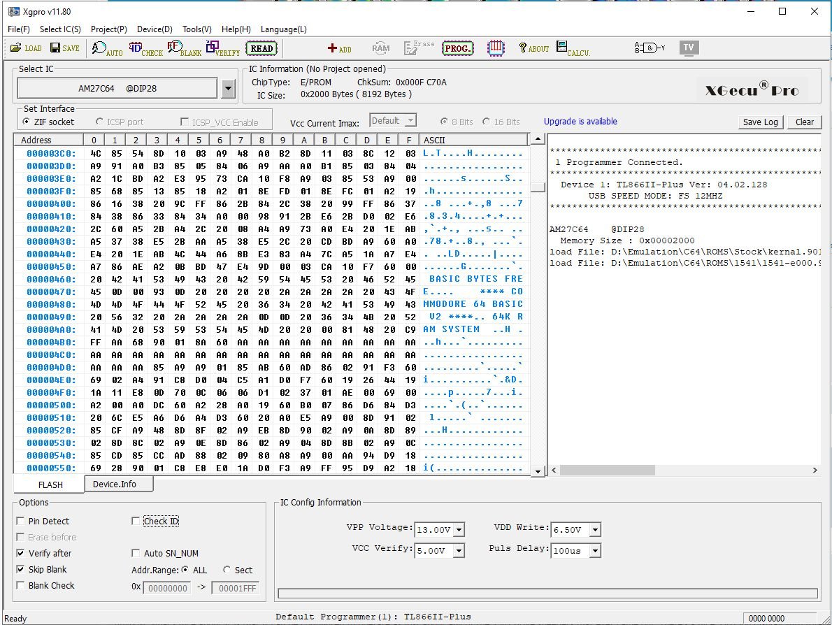832x625 pixels.
Task: Click the Upgrade is available link
Action: (580, 122)
